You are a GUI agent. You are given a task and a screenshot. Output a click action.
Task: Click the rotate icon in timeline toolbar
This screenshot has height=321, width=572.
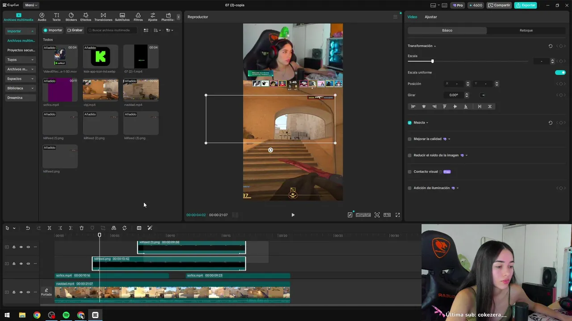coord(124,228)
